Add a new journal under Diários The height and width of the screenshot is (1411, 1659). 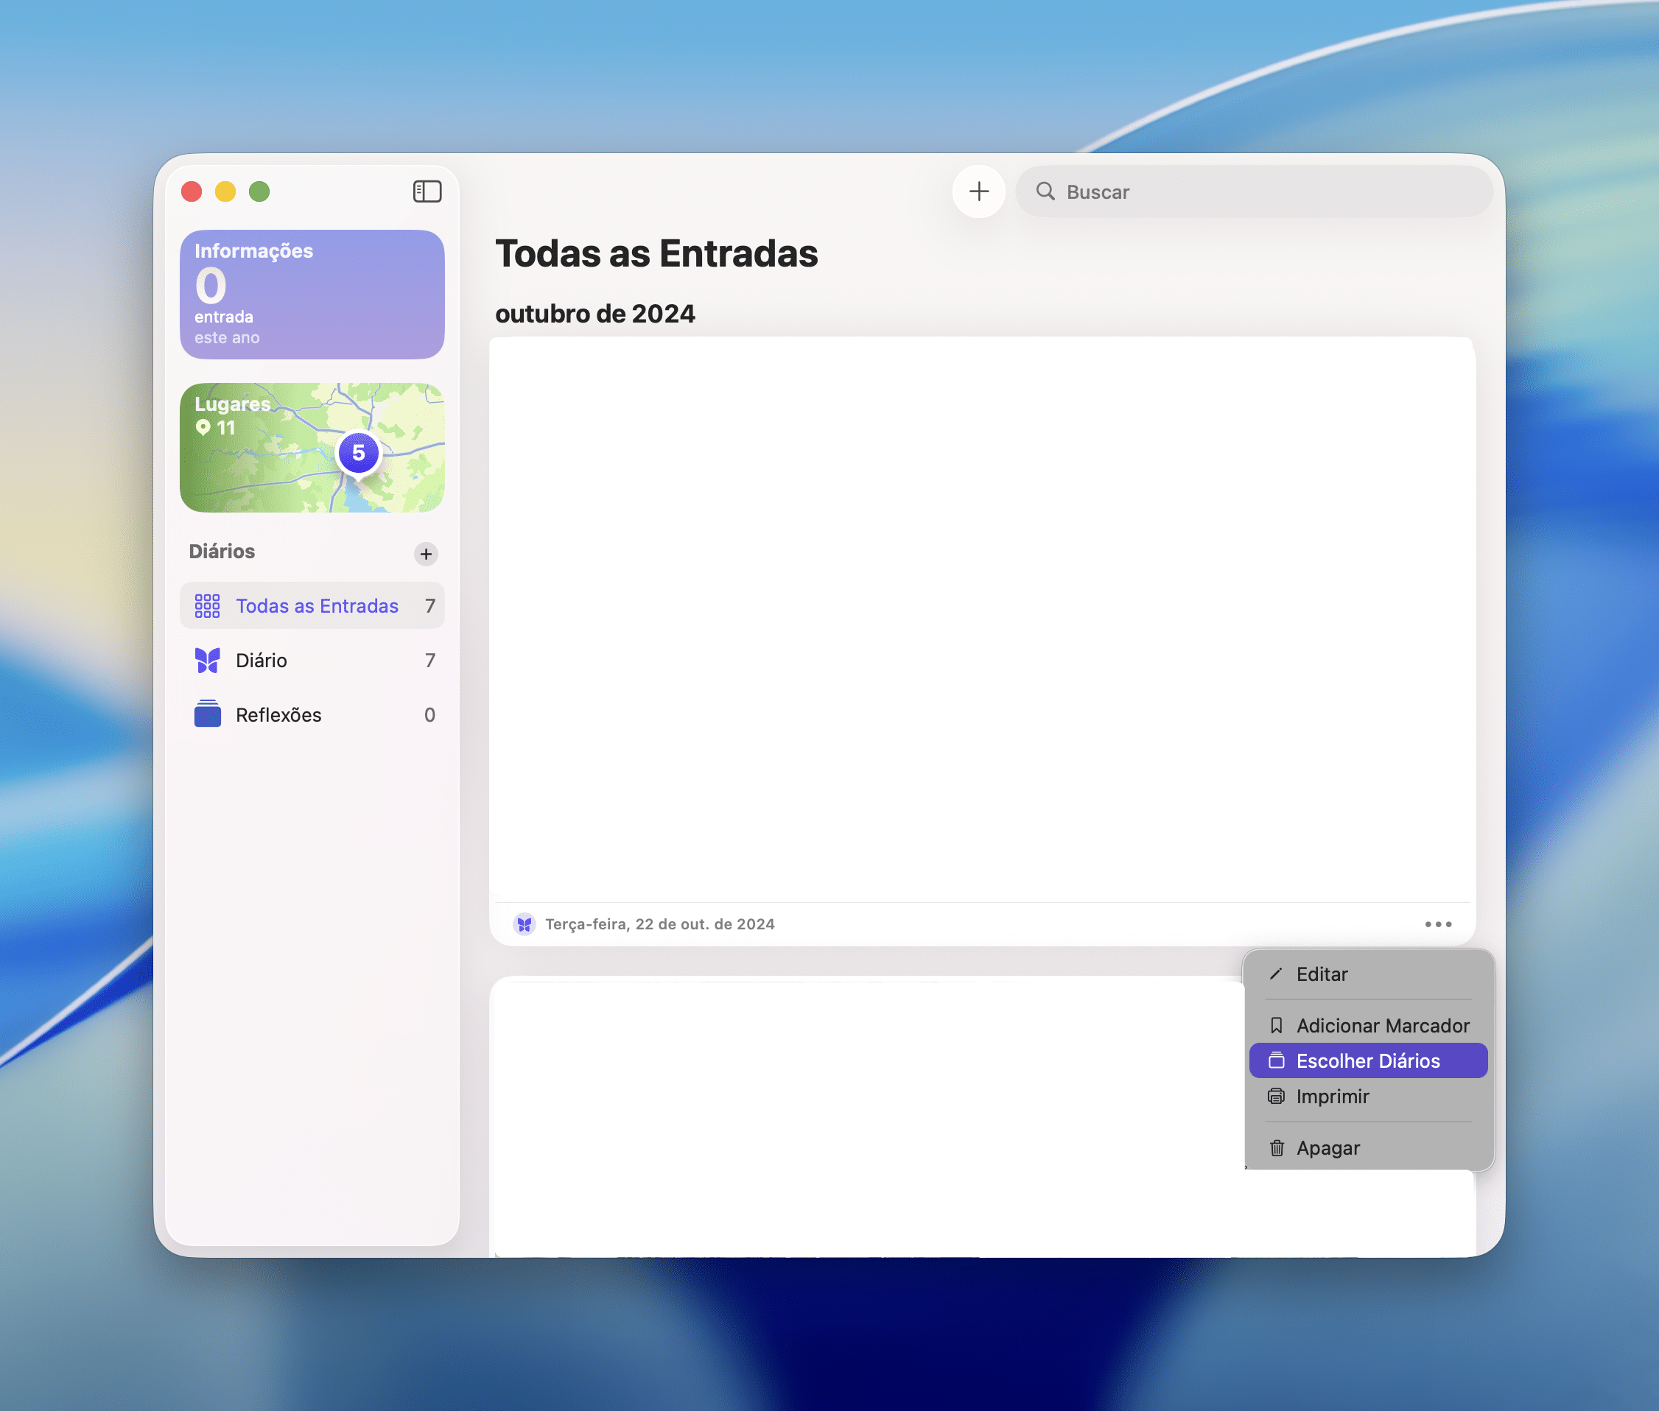pyautogui.click(x=426, y=554)
